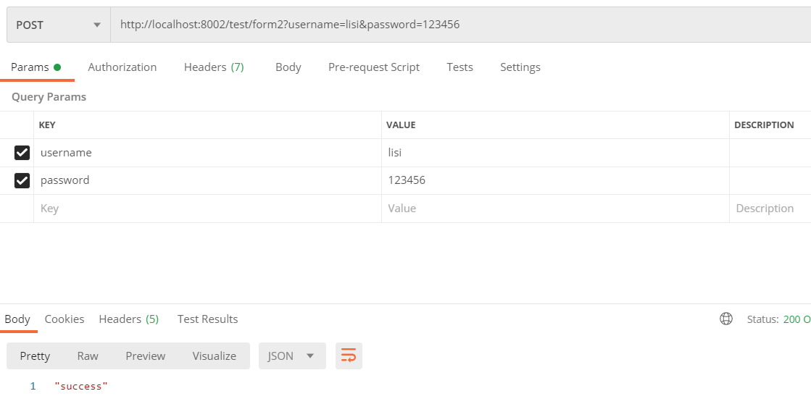Open the Tests tab
This screenshot has width=811, height=412.
click(459, 67)
